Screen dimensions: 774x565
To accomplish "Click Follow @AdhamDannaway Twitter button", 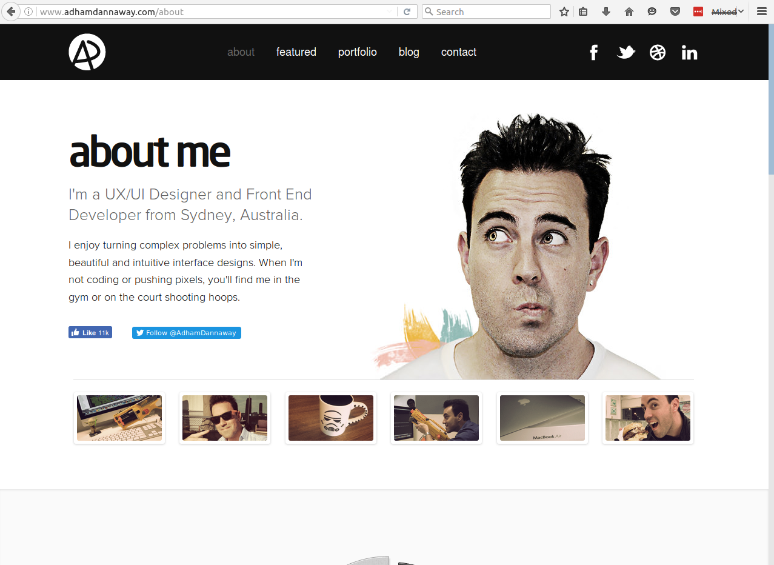I will click(187, 333).
